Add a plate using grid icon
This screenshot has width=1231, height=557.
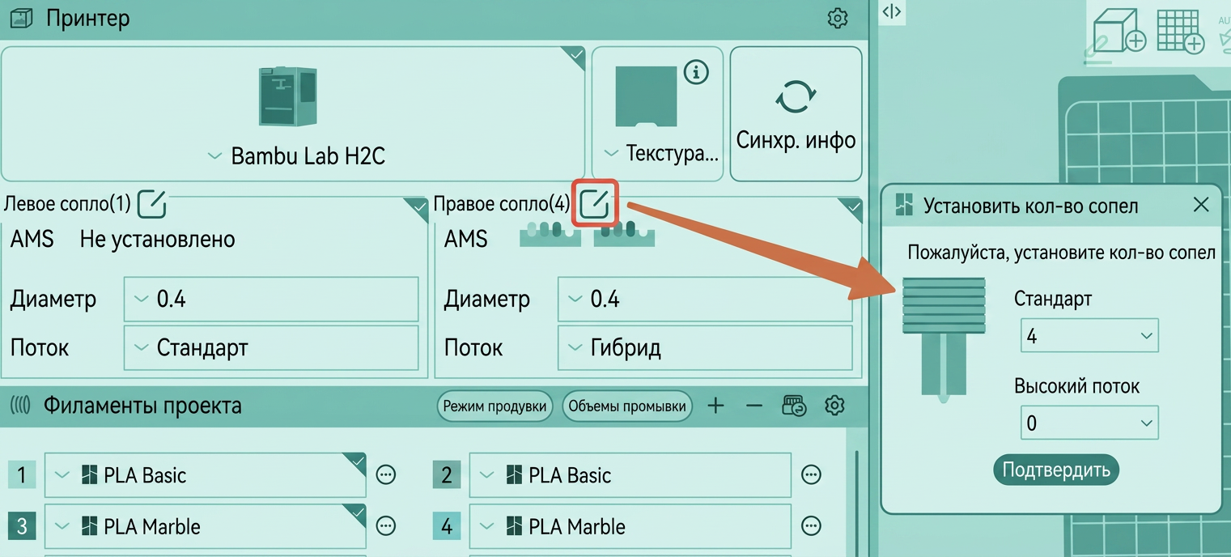[1181, 32]
